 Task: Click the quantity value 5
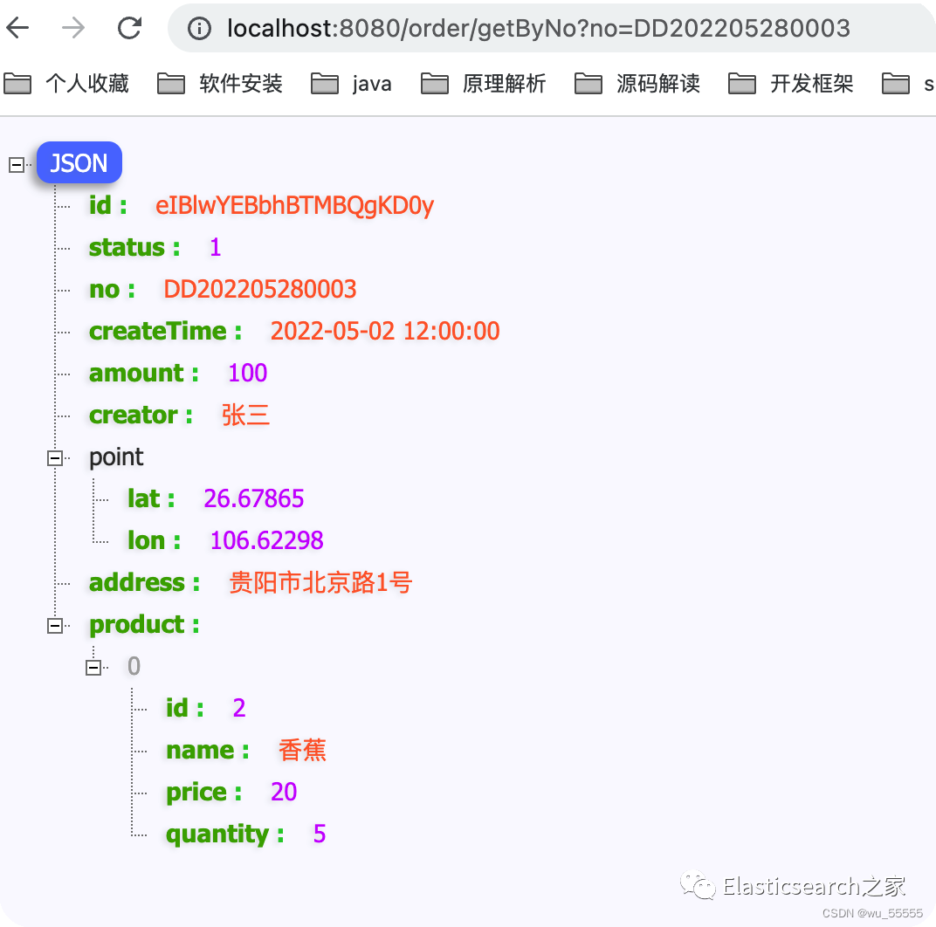point(320,834)
